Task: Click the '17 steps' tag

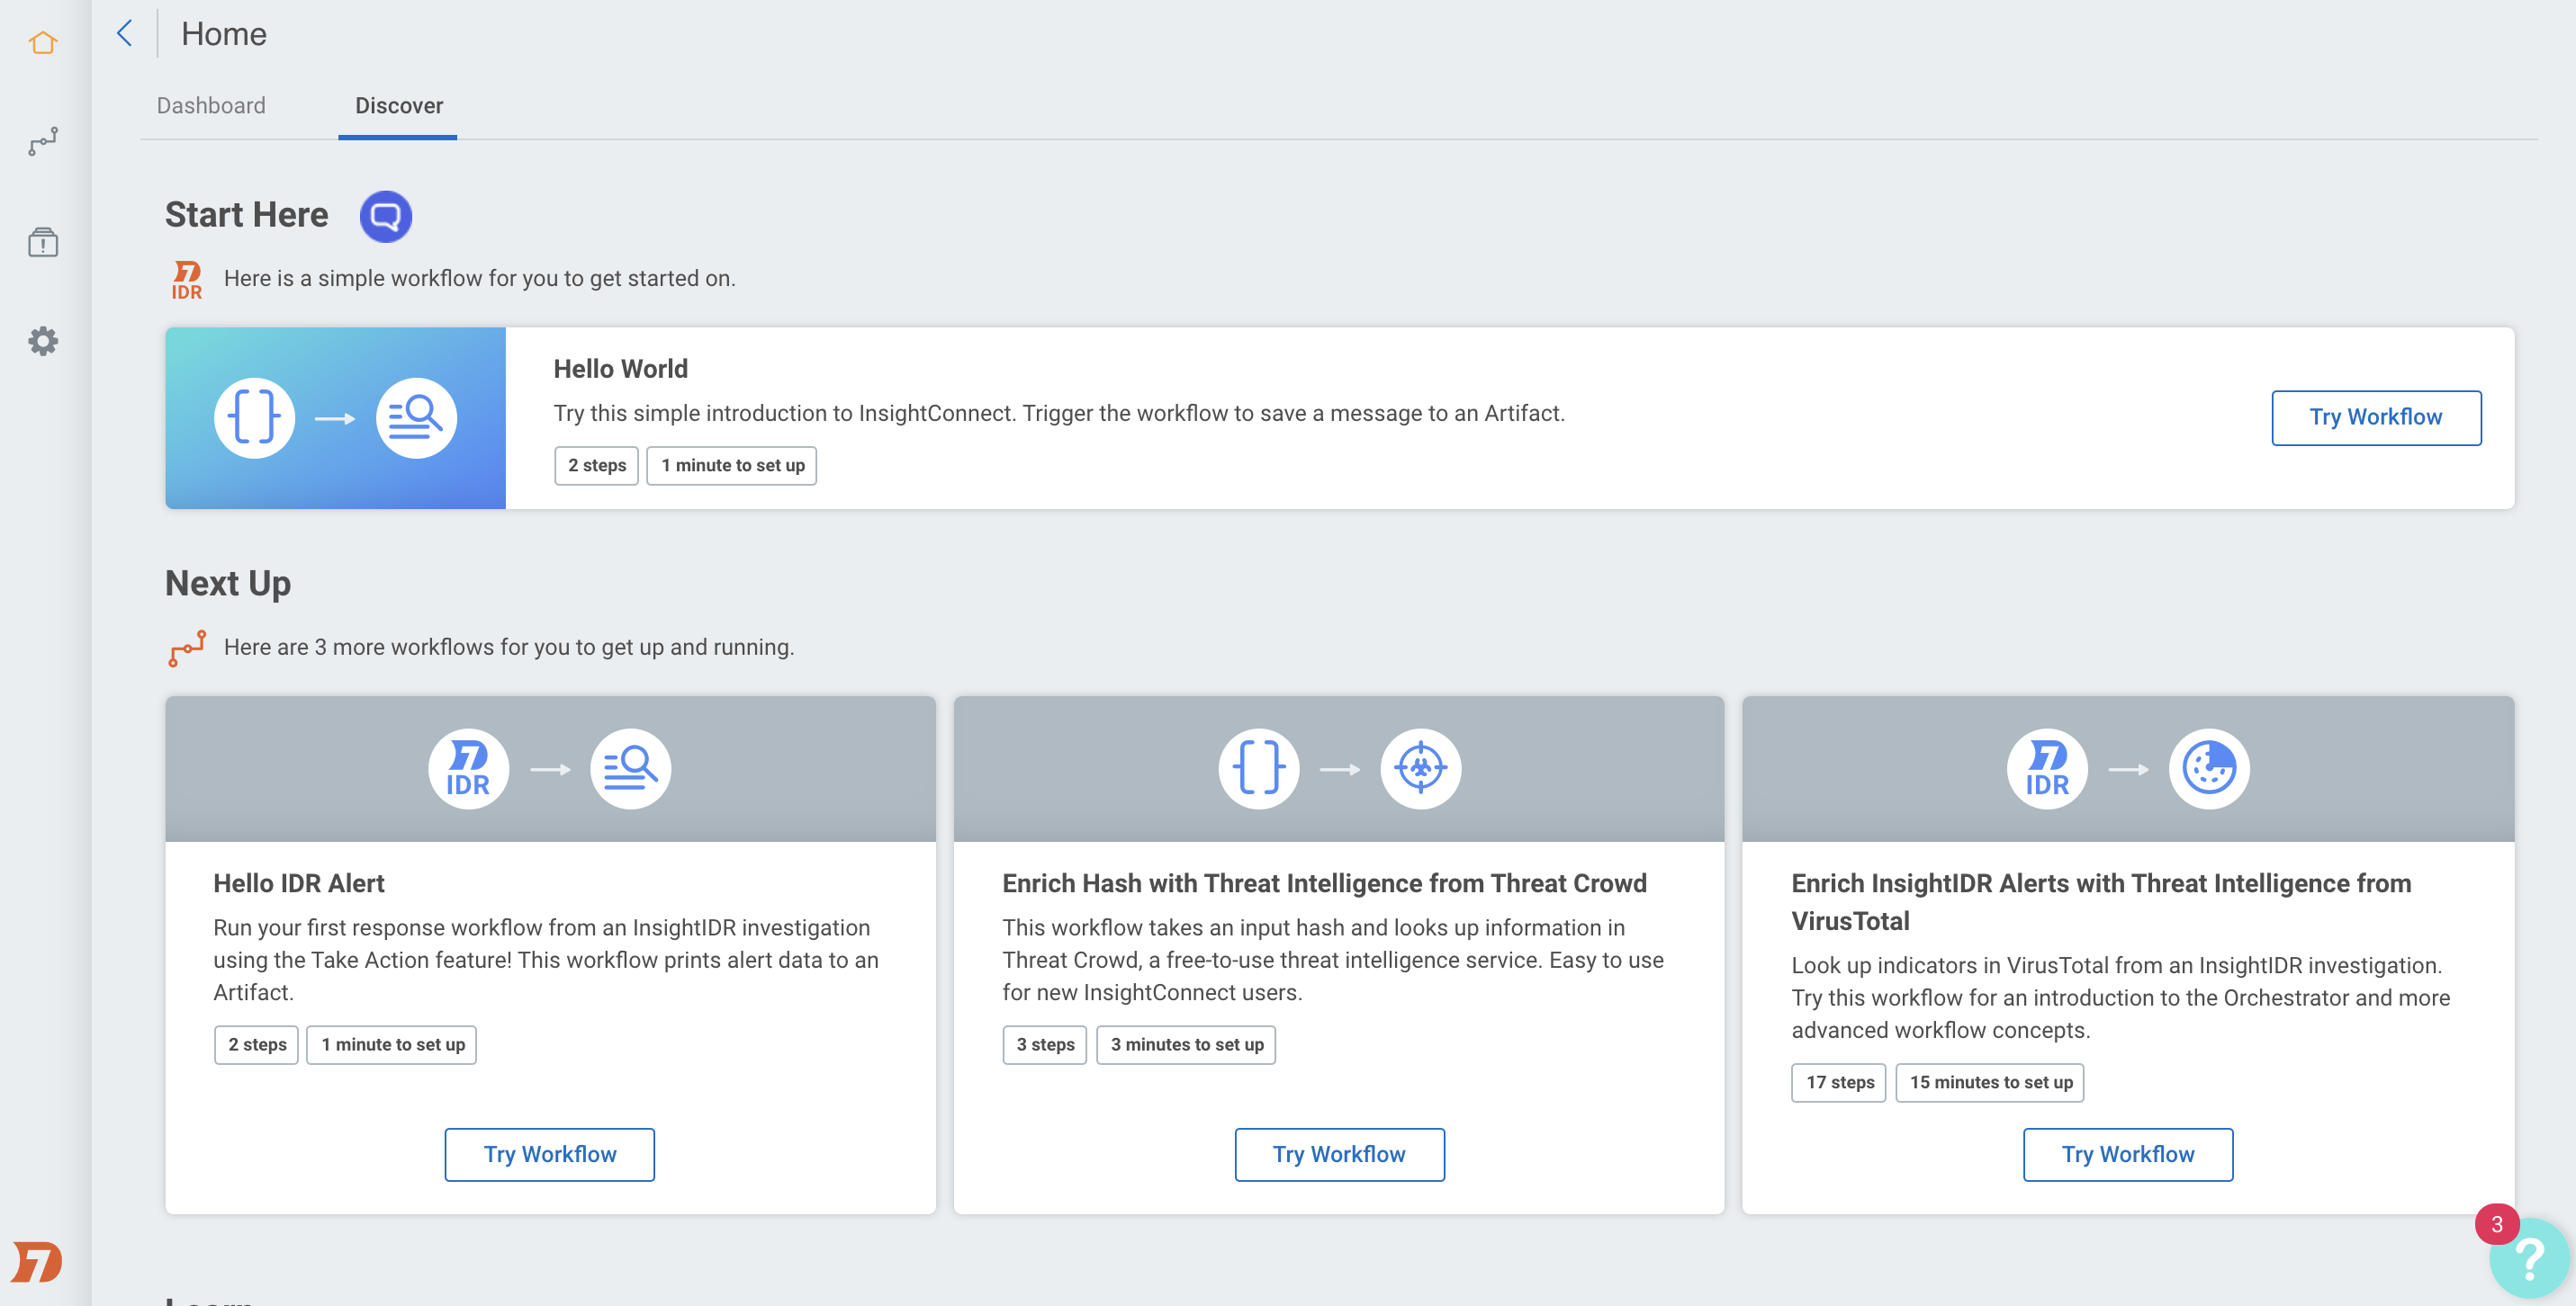Action: [1839, 1082]
